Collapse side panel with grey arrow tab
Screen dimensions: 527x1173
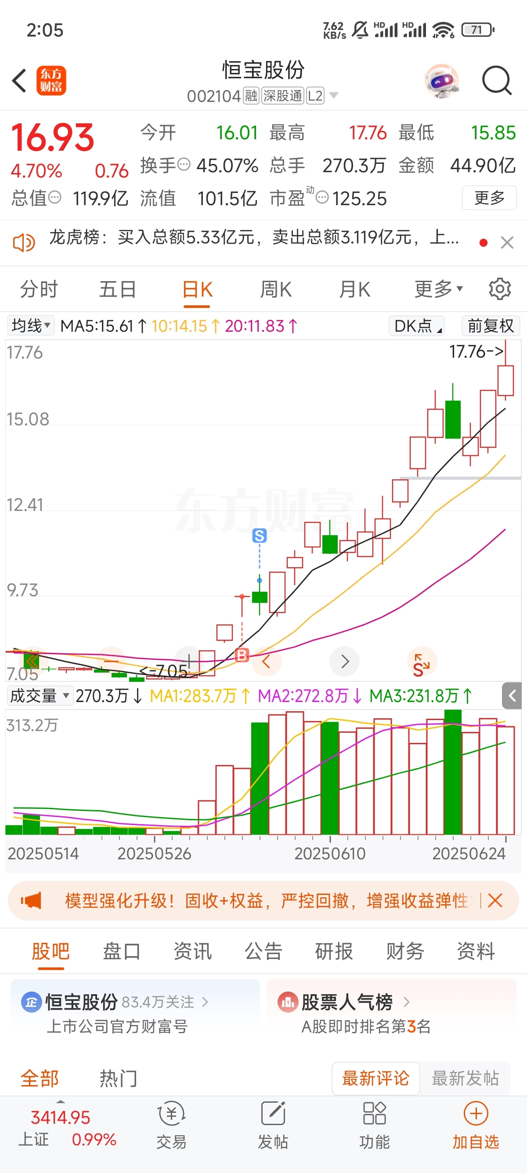tap(512, 695)
